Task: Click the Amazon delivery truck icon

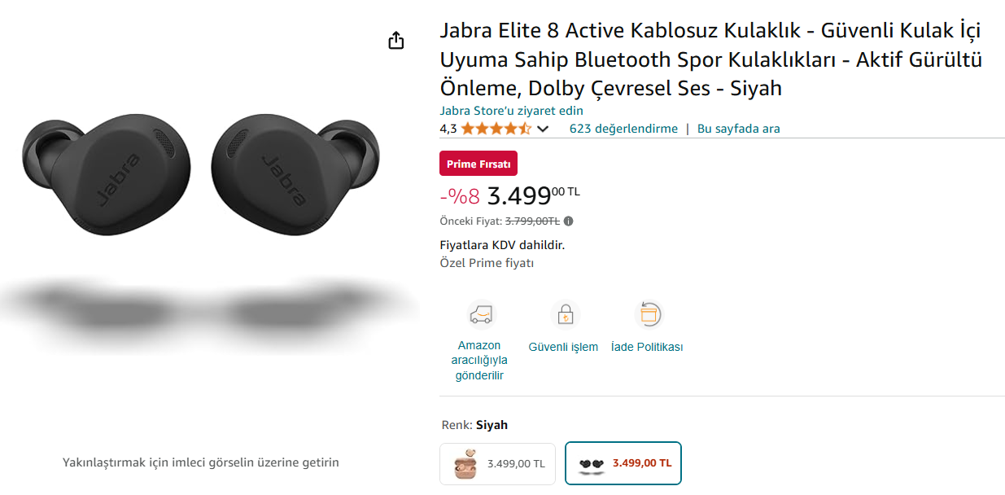Action: tap(480, 313)
